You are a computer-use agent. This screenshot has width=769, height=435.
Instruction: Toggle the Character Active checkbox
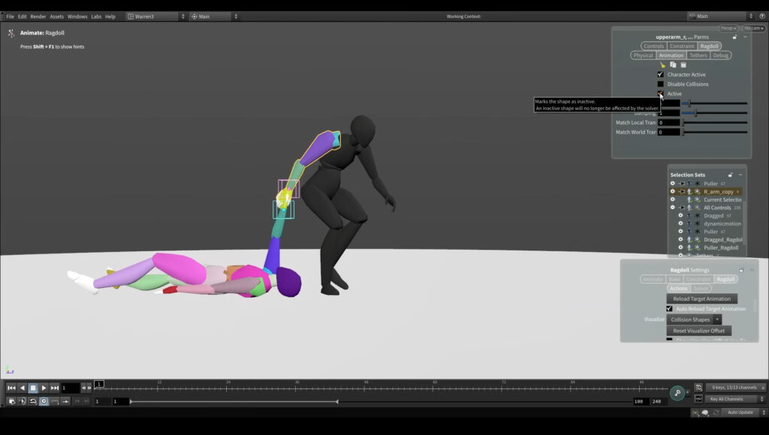660,74
